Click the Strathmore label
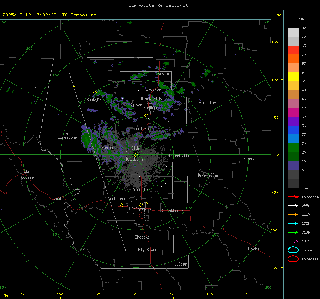The image size is (320, 299). [x=173, y=210]
